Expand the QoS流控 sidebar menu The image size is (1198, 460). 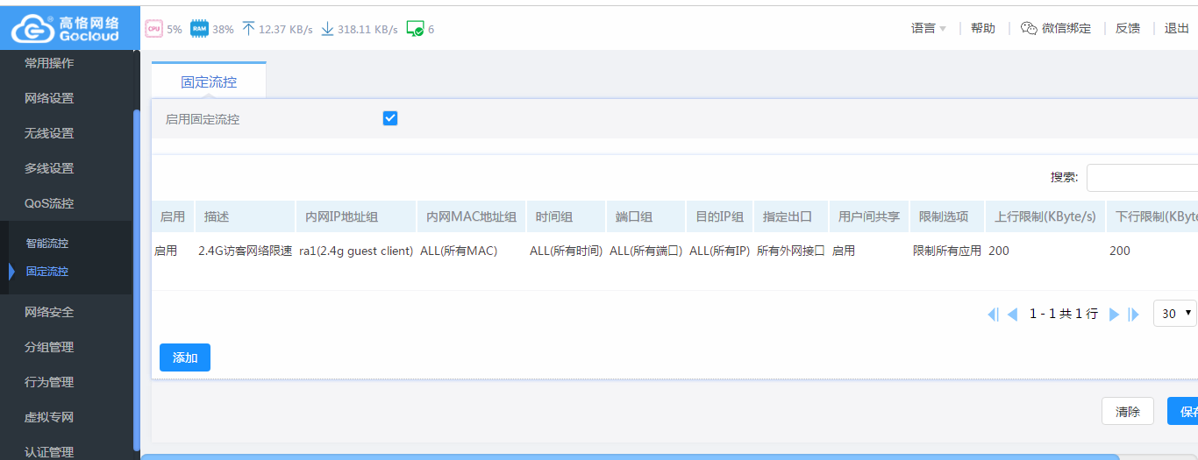[x=49, y=203]
